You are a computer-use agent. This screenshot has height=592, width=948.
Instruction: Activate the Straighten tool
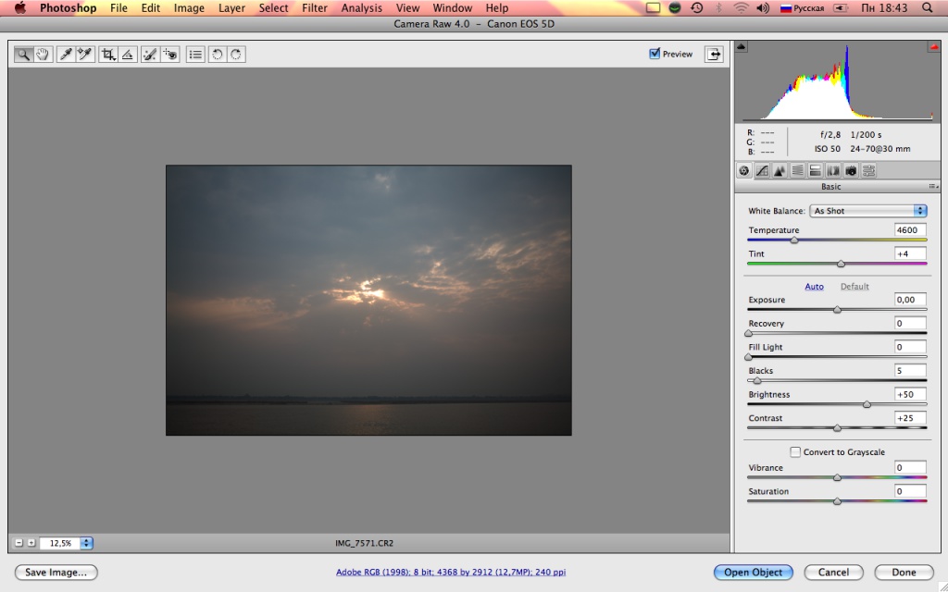[128, 55]
